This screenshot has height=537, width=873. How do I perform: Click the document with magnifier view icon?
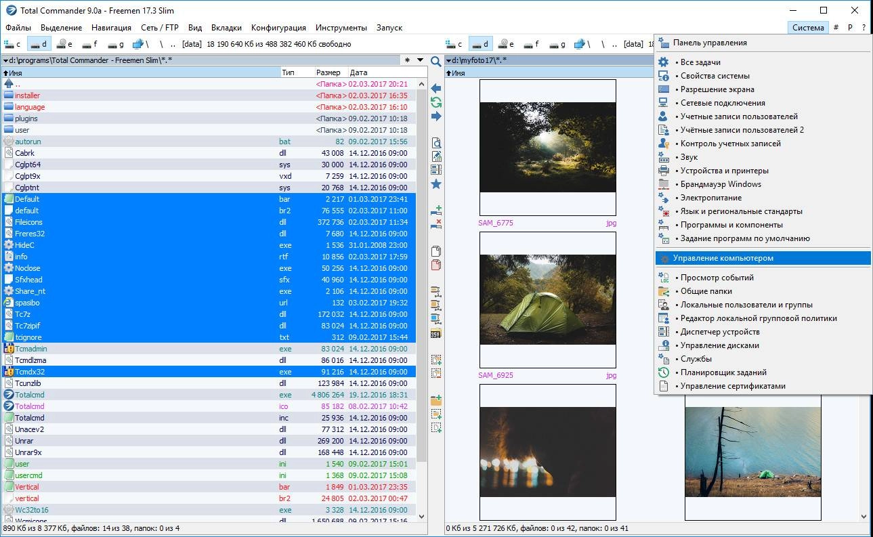(x=436, y=143)
